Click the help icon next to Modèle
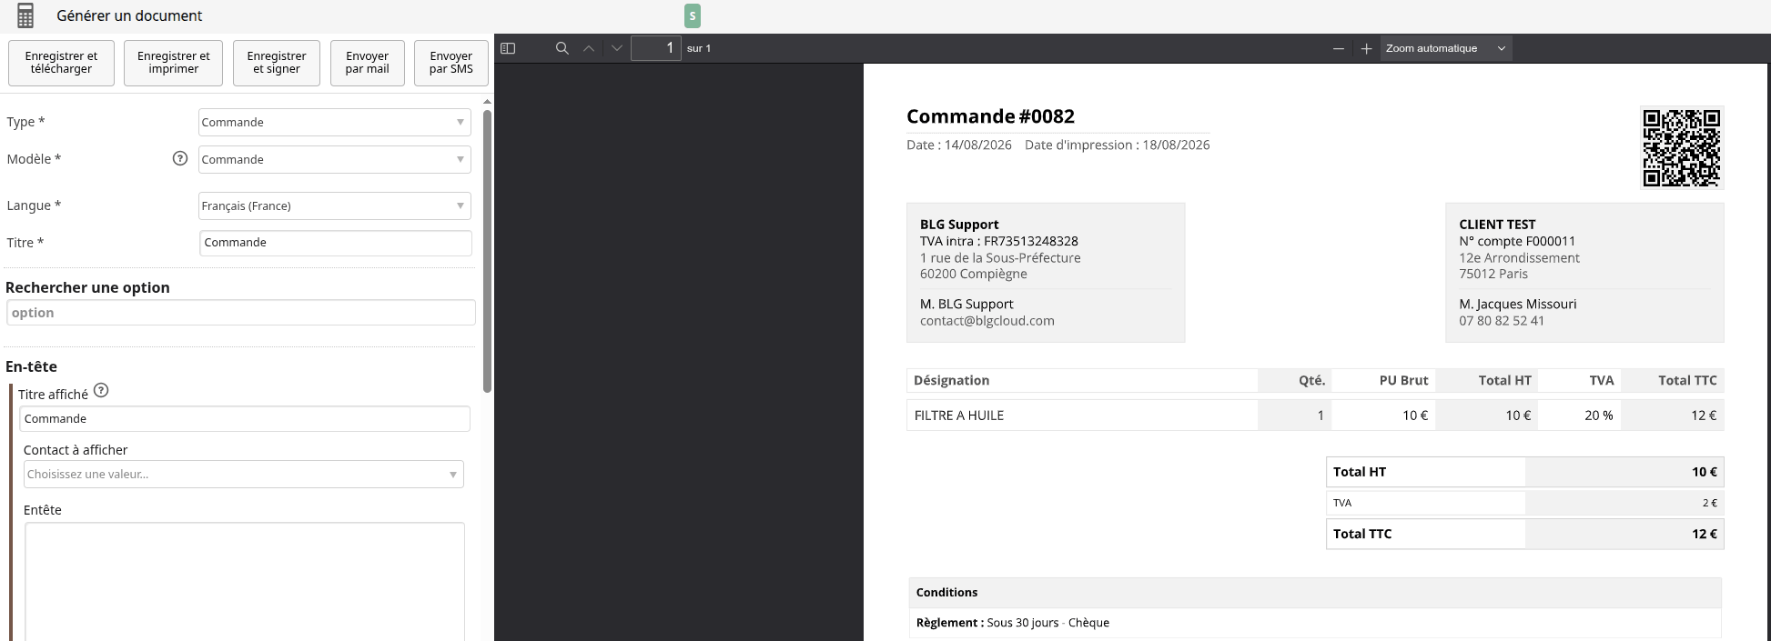The image size is (1771, 641). [x=180, y=158]
